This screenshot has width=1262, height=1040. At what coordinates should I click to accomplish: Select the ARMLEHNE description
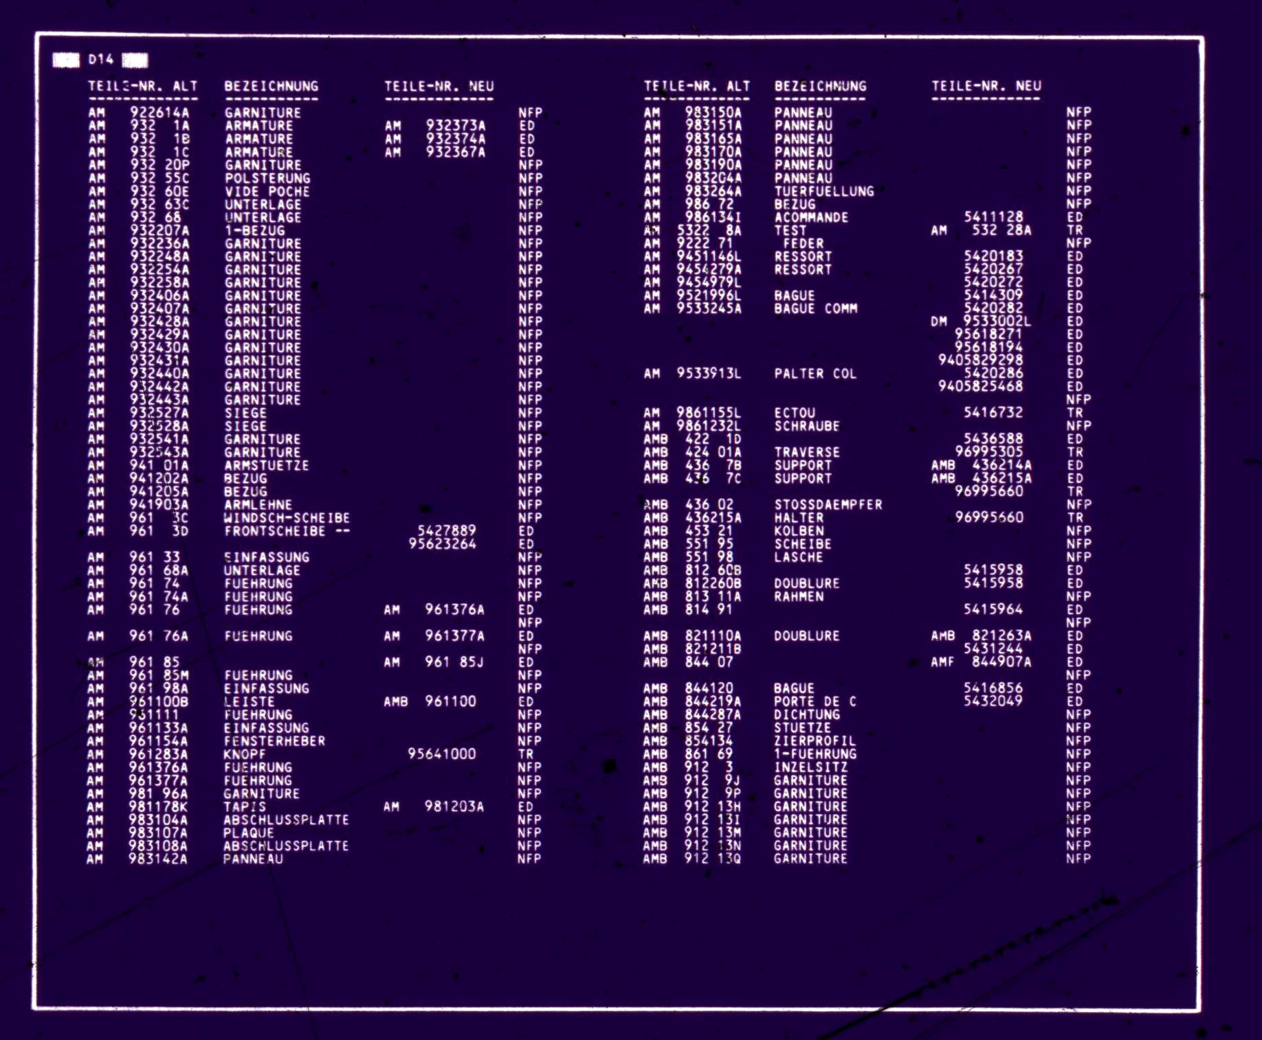point(258,504)
